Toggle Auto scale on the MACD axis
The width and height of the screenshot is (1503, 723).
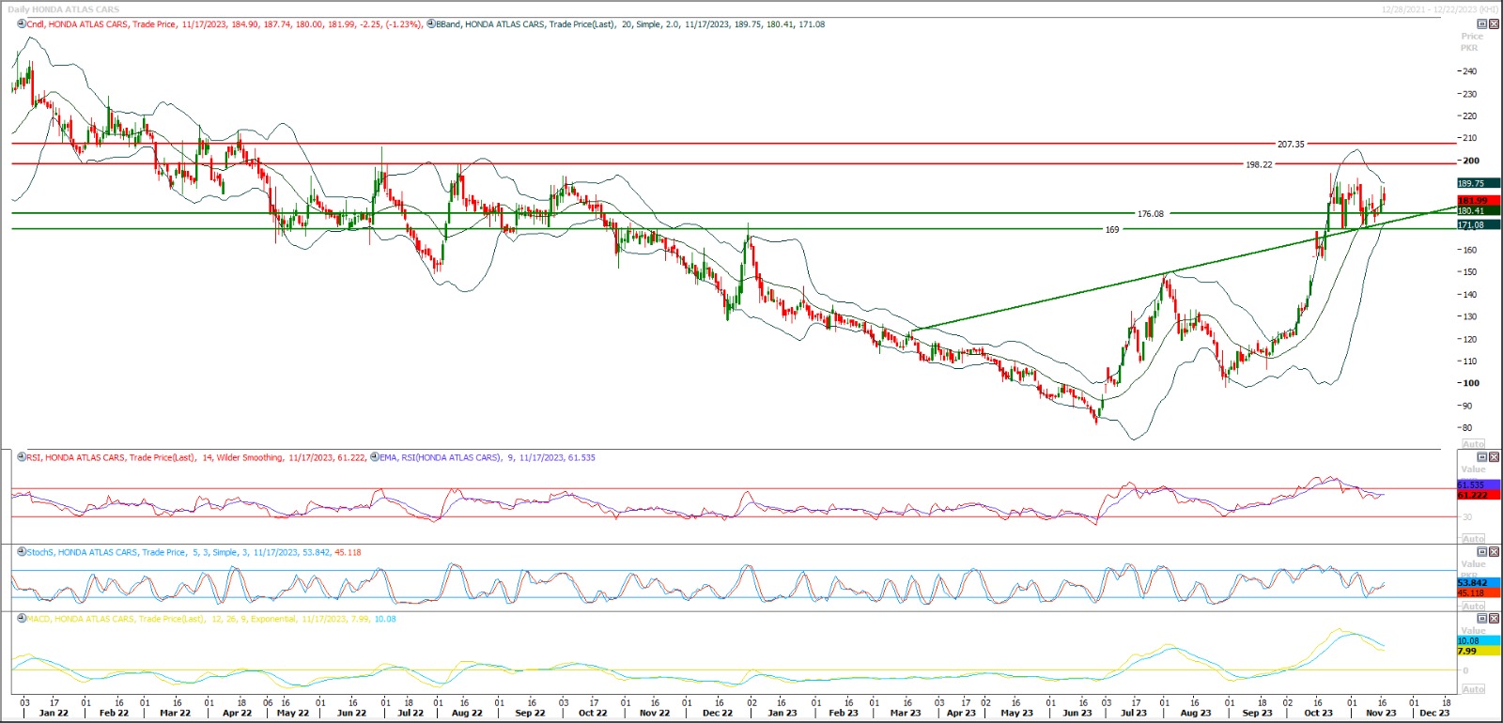point(1473,689)
